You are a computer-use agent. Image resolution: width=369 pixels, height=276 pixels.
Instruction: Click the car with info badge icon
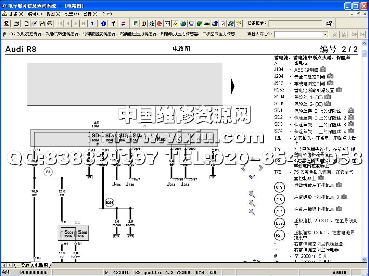[x=215, y=23]
